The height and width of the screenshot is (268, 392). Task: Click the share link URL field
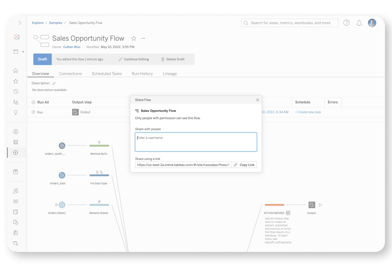(183, 165)
